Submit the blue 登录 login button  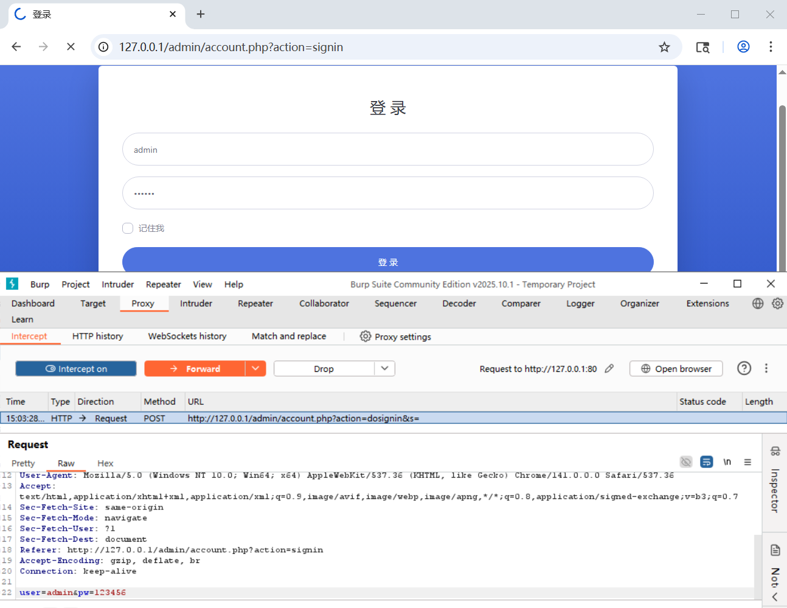pyautogui.click(x=388, y=260)
